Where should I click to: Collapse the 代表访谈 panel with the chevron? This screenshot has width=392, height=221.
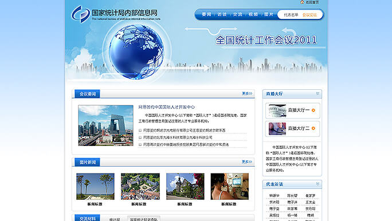click(317, 184)
